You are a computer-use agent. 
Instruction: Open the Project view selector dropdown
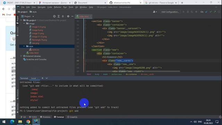point(28,16)
